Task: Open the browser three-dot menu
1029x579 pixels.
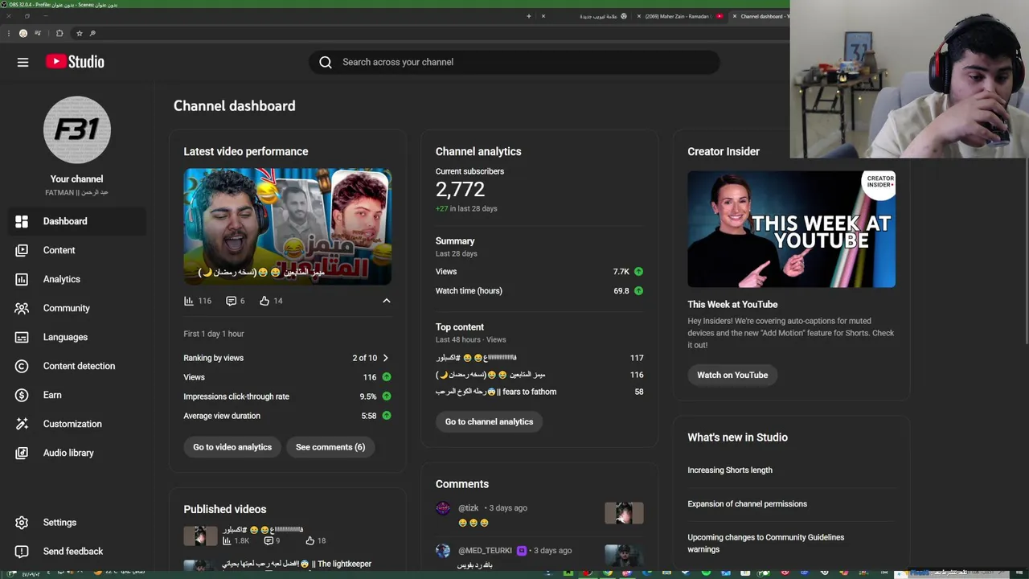Action: tap(8, 33)
